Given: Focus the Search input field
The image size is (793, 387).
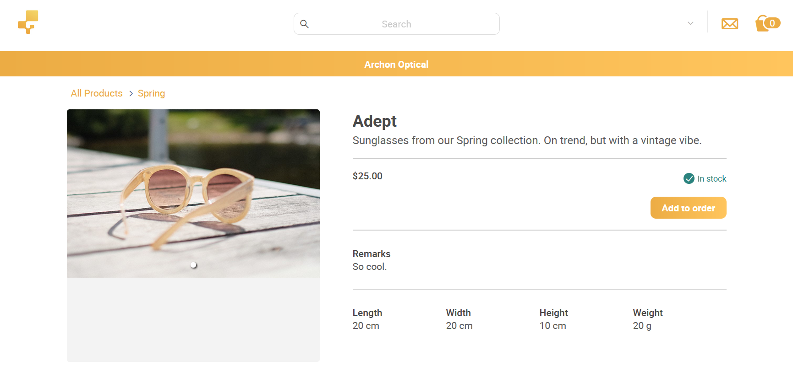Looking at the screenshot, I should tap(397, 24).
